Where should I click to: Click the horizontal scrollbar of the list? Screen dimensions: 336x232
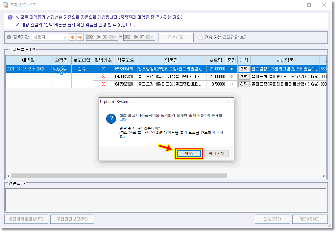118,176
